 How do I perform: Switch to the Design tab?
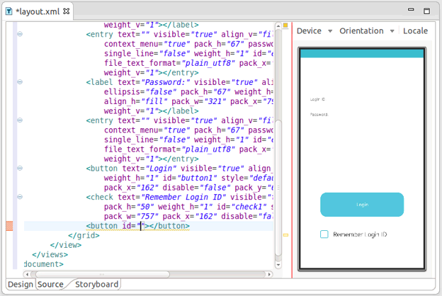point(21,284)
